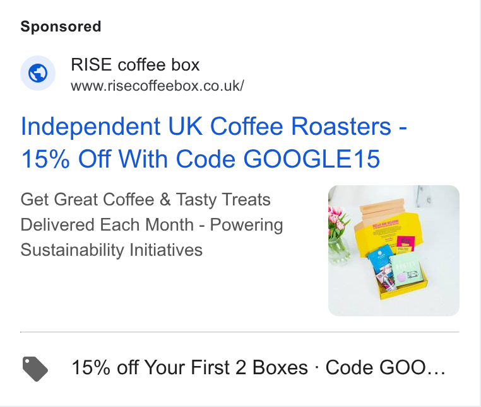Open the coffee box product thumbnail
Image resolution: width=481 pixels, height=407 pixels.
click(x=393, y=251)
